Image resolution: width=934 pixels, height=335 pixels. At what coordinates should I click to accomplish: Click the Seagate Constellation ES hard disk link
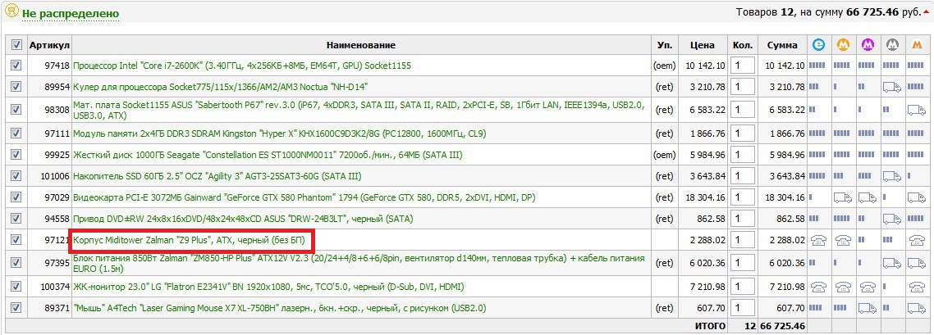tap(268, 155)
